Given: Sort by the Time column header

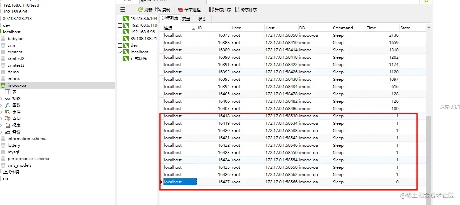Looking at the screenshot, I should [383, 28].
